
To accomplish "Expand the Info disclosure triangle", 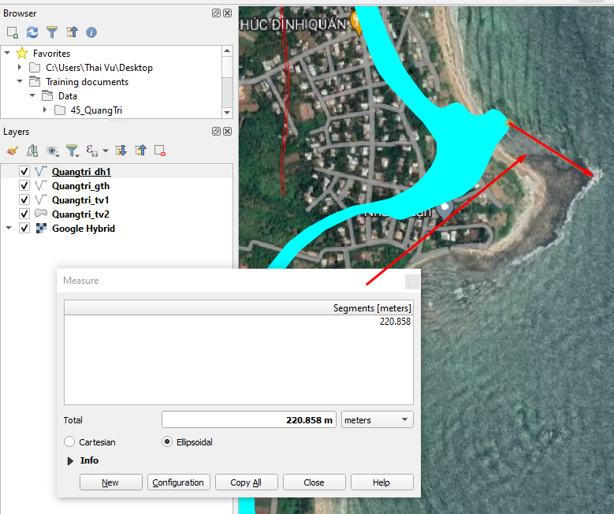I will (70, 460).
